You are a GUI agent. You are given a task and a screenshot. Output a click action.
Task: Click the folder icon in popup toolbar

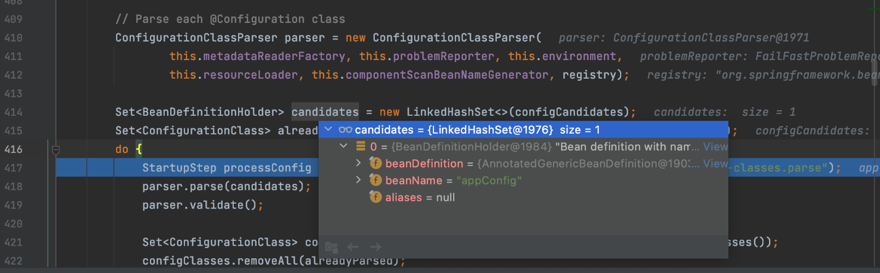[x=331, y=247]
